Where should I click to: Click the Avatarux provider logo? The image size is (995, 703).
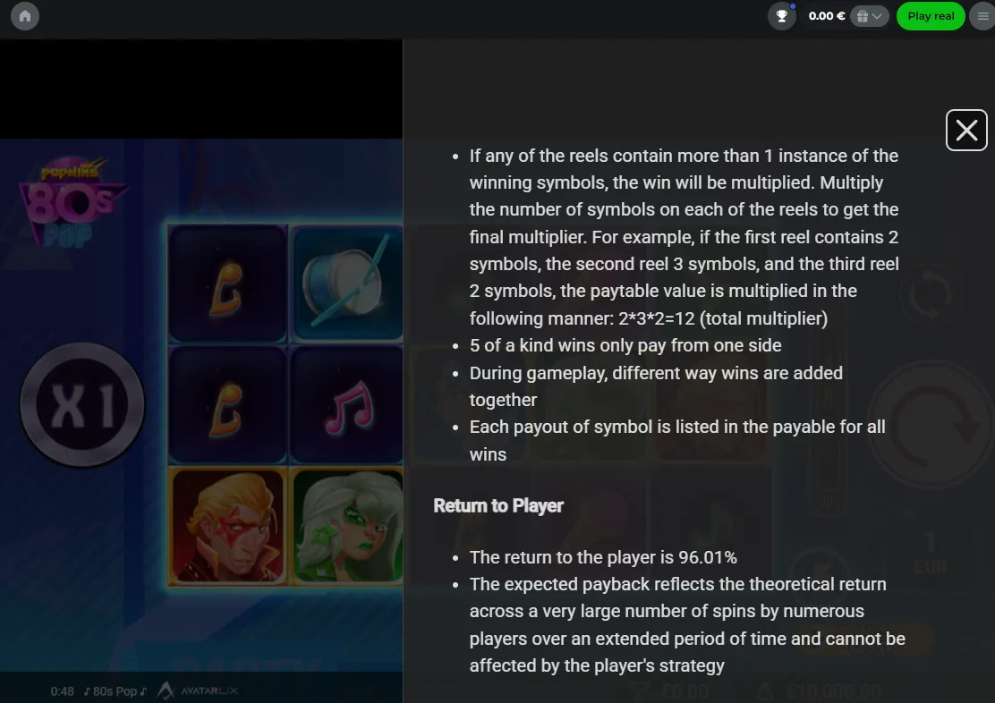coord(198,690)
